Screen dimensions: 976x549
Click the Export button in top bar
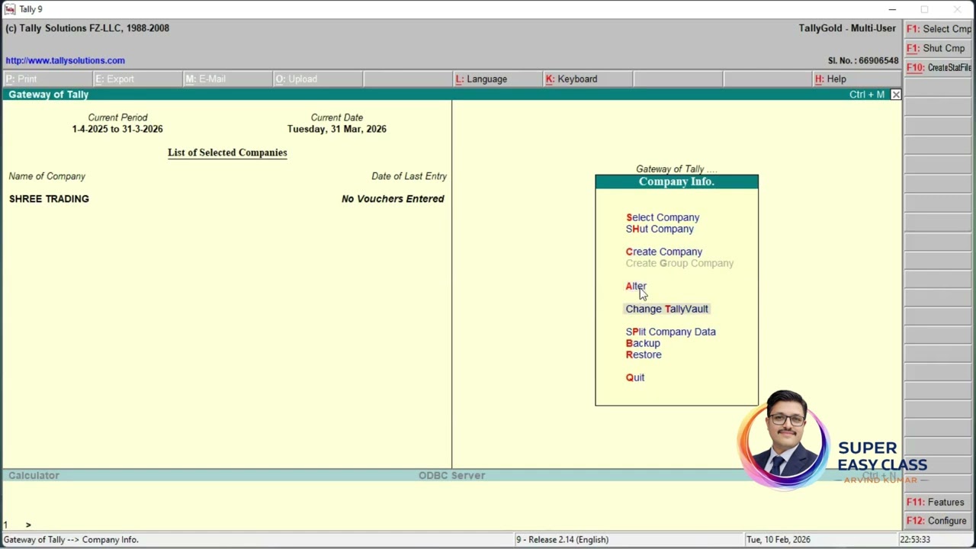pyautogui.click(x=137, y=79)
